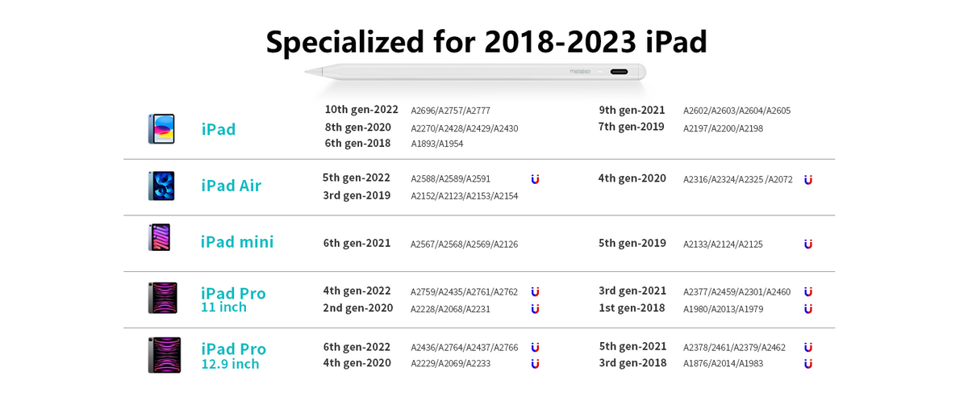Click magnet icon beside iPad Pro 11 4th gen-2022

[x=535, y=291]
